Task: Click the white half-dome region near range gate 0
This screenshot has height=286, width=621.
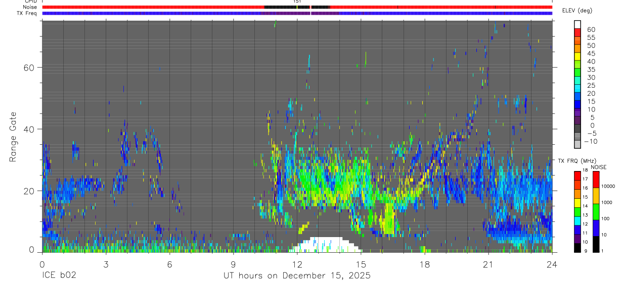Action: point(326,245)
